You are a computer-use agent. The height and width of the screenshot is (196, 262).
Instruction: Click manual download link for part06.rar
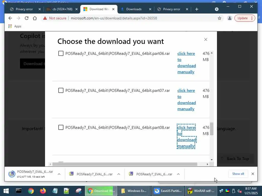click(x=187, y=63)
